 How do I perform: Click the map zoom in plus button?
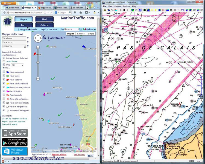pyautogui.click(x=38, y=47)
